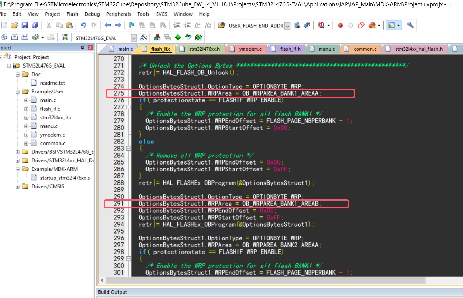Viewport: 463px width, 298px height.
Task: Collapse the else block fold at line 283
Action: click(x=129, y=148)
